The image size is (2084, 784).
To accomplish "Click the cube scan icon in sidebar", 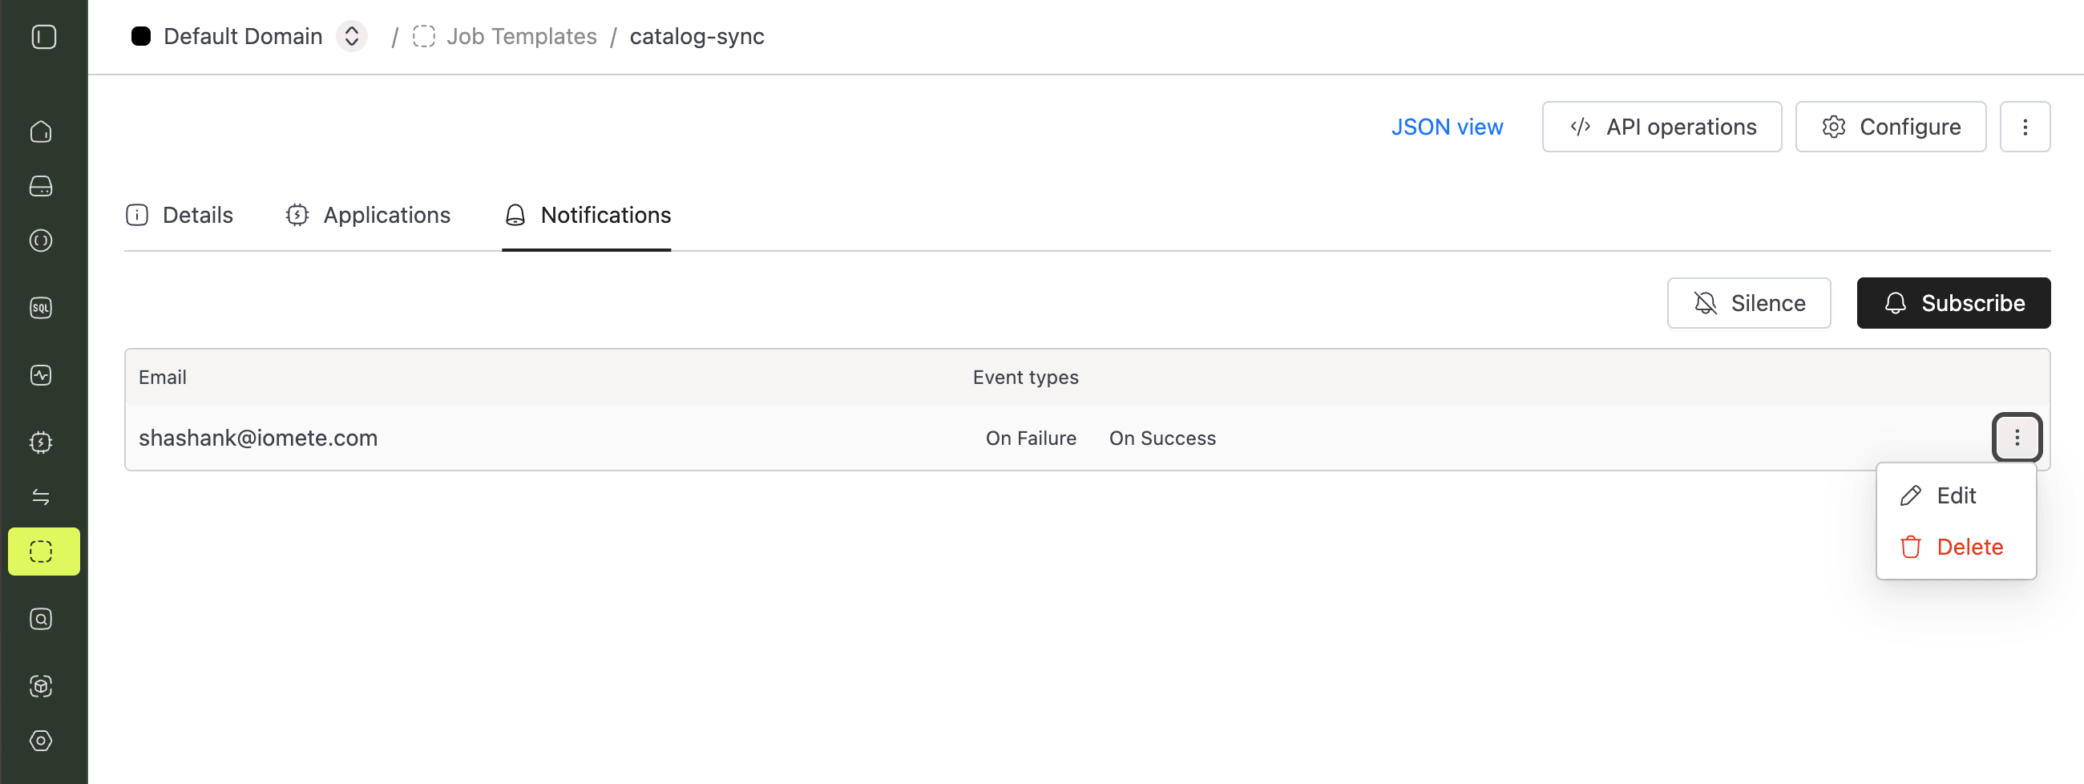I will click(x=41, y=686).
